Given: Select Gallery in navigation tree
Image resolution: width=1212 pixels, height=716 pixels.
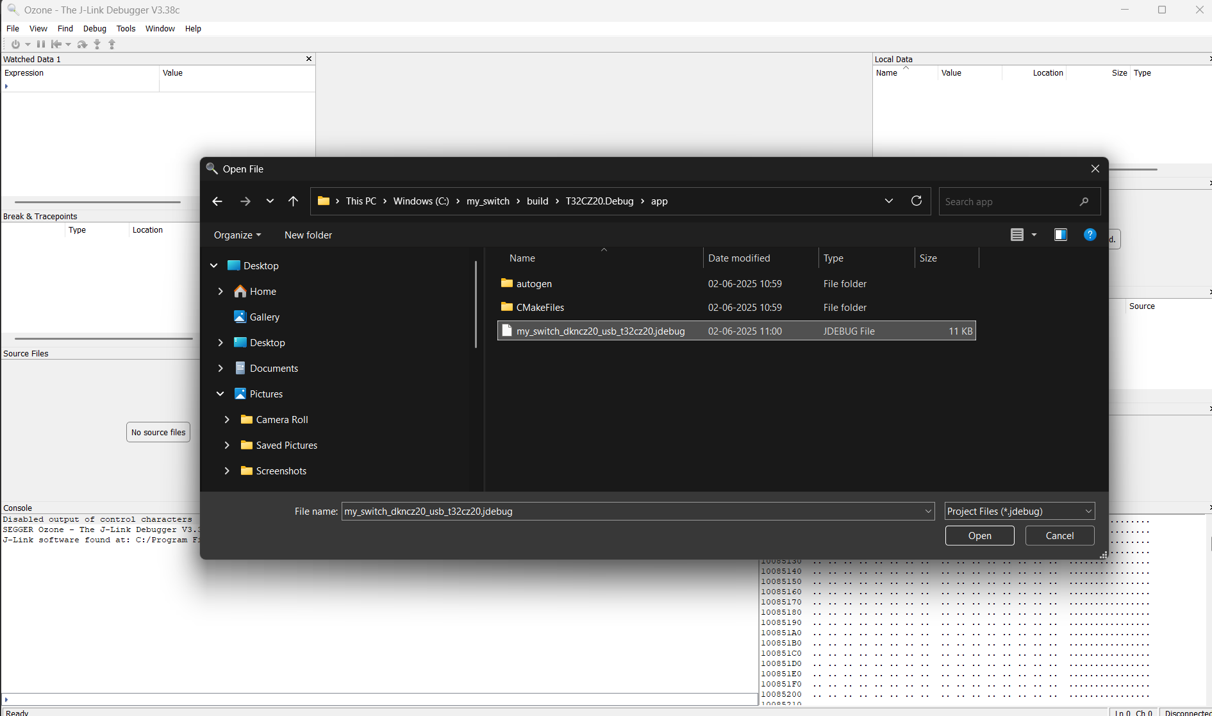Looking at the screenshot, I should [264, 317].
